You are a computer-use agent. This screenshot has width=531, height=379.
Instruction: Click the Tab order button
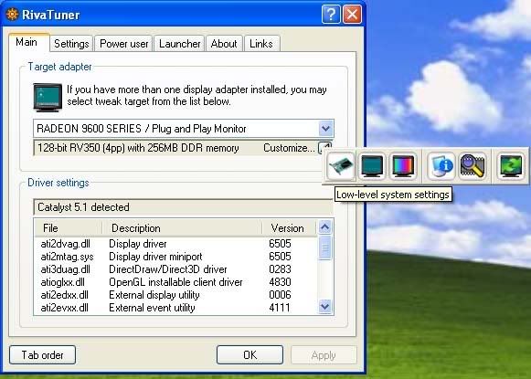coord(42,355)
